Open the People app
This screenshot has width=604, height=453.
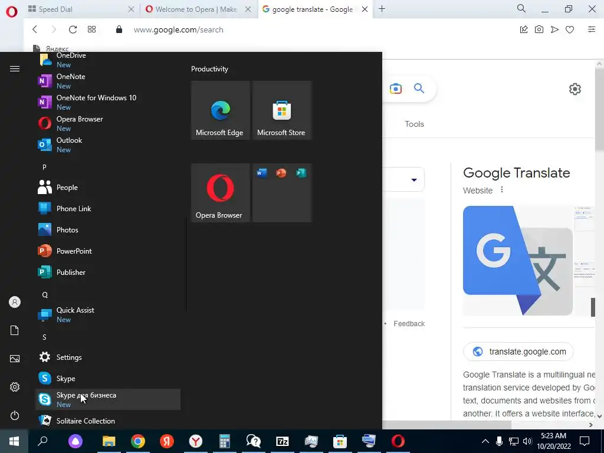click(x=108, y=187)
